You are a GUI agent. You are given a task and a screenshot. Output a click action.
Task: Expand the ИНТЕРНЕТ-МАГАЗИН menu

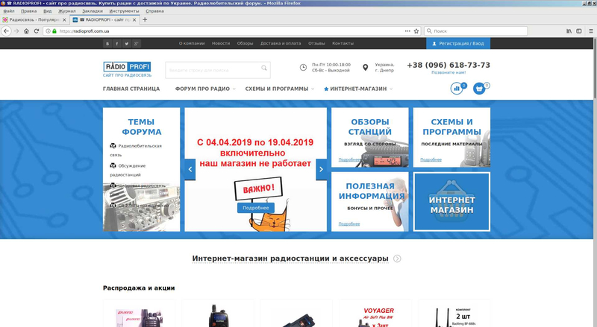(x=358, y=89)
